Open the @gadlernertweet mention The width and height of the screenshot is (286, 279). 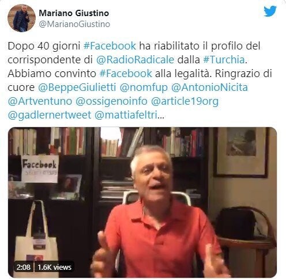50,116
